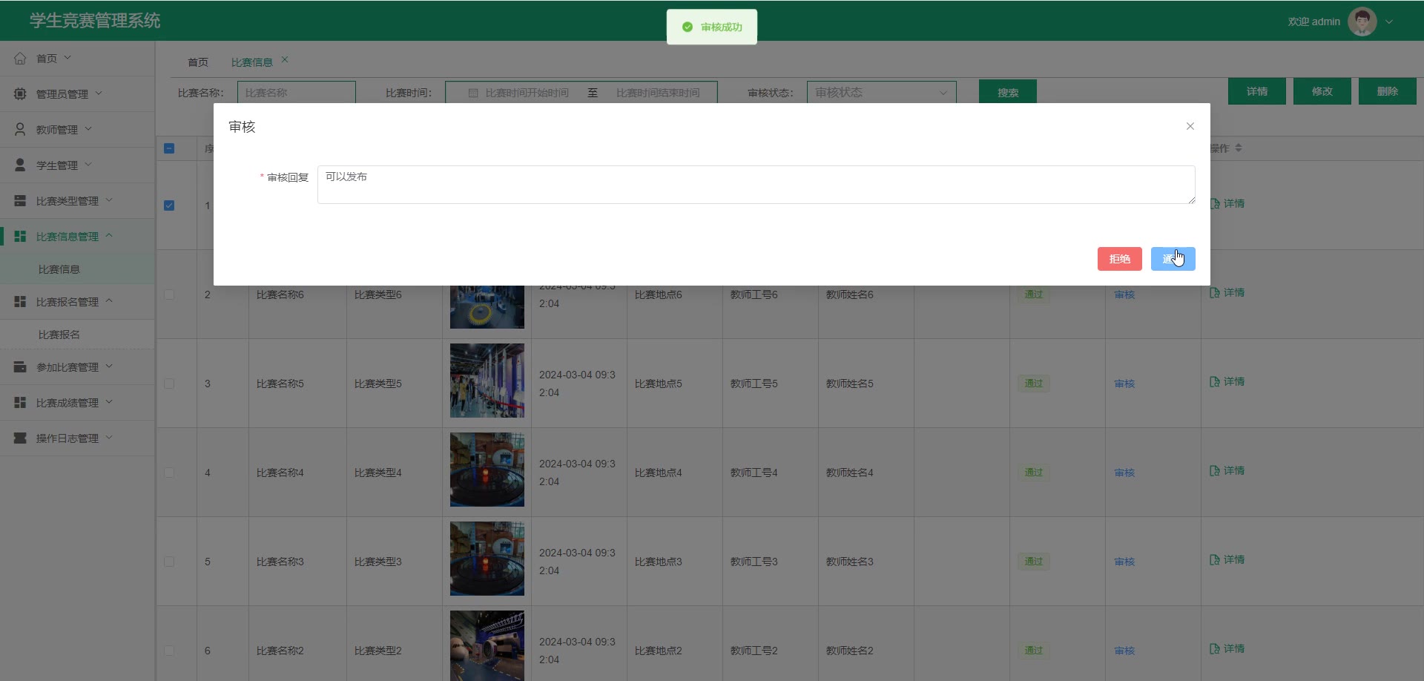
Task: Click 审核 link for 比赛名称5 row
Action: pos(1124,384)
